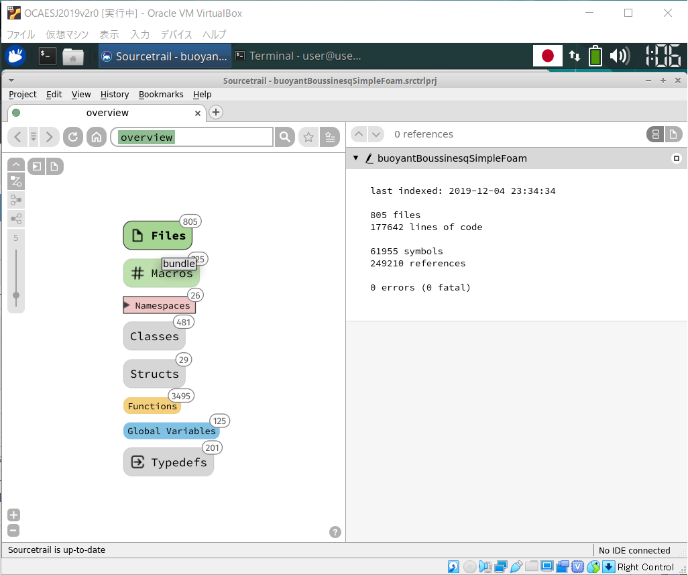The width and height of the screenshot is (688, 575).
Task: Switch to Terminal window in taskbar
Action: coord(298,56)
